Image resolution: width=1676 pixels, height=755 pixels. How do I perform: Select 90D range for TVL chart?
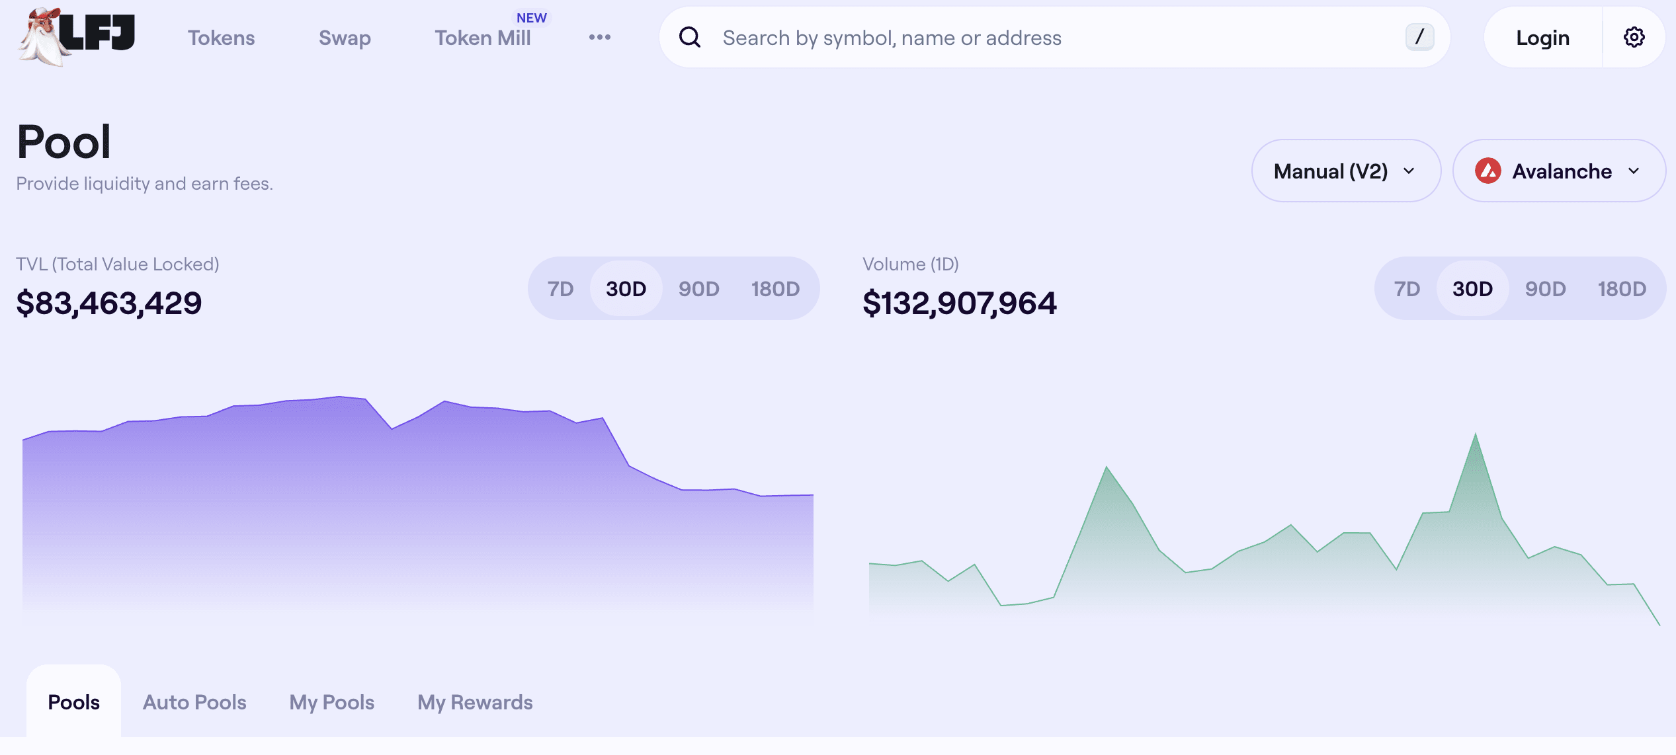(698, 289)
